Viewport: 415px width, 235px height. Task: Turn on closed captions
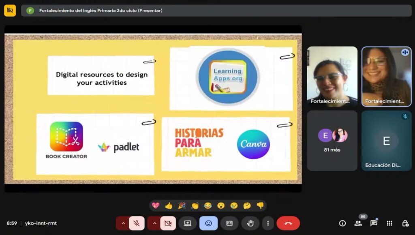pyautogui.click(x=229, y=223)
